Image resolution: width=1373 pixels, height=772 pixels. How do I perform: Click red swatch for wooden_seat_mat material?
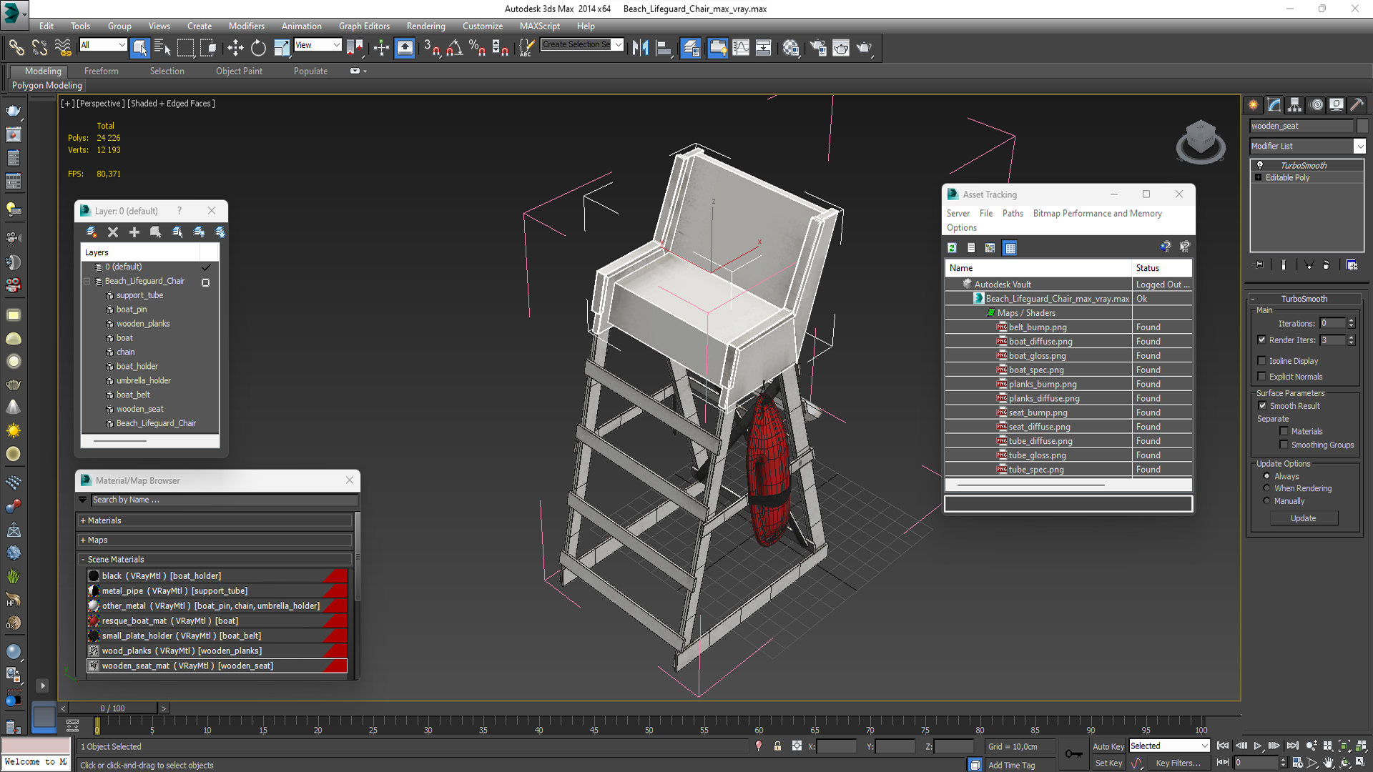335,665
